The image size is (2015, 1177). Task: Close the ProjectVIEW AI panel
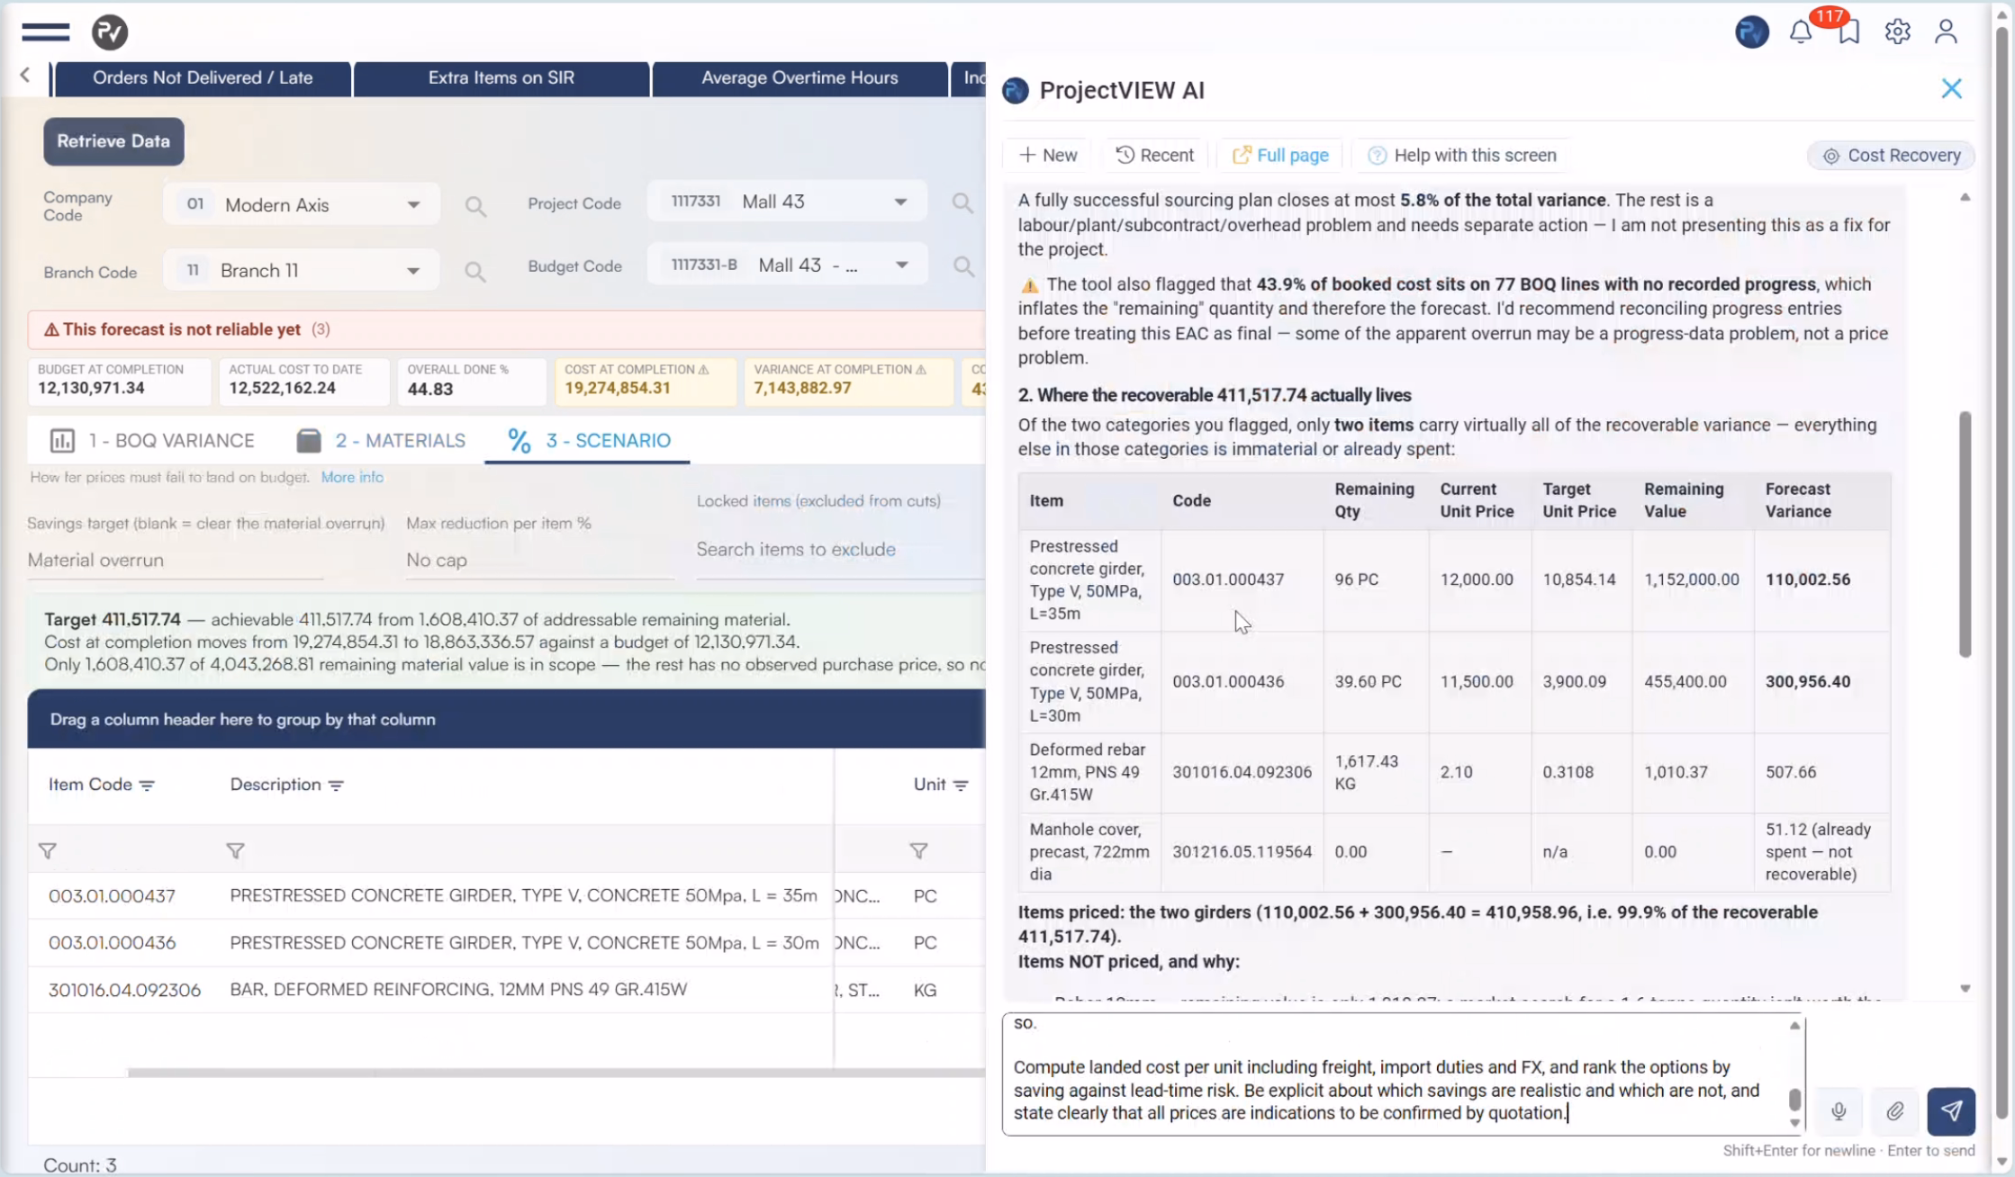pyautogui.click(x=1951, y=88)
